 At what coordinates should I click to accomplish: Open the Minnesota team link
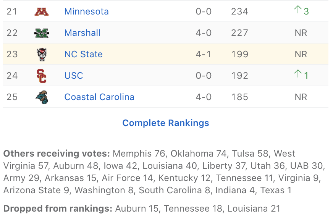coord(86,11)
